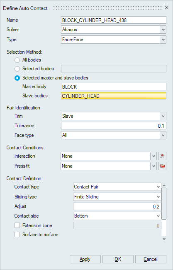The width and height of the screenshot is (173, 270).
Task: Enable the Extension zone checkbox
Action: (17, 225)
